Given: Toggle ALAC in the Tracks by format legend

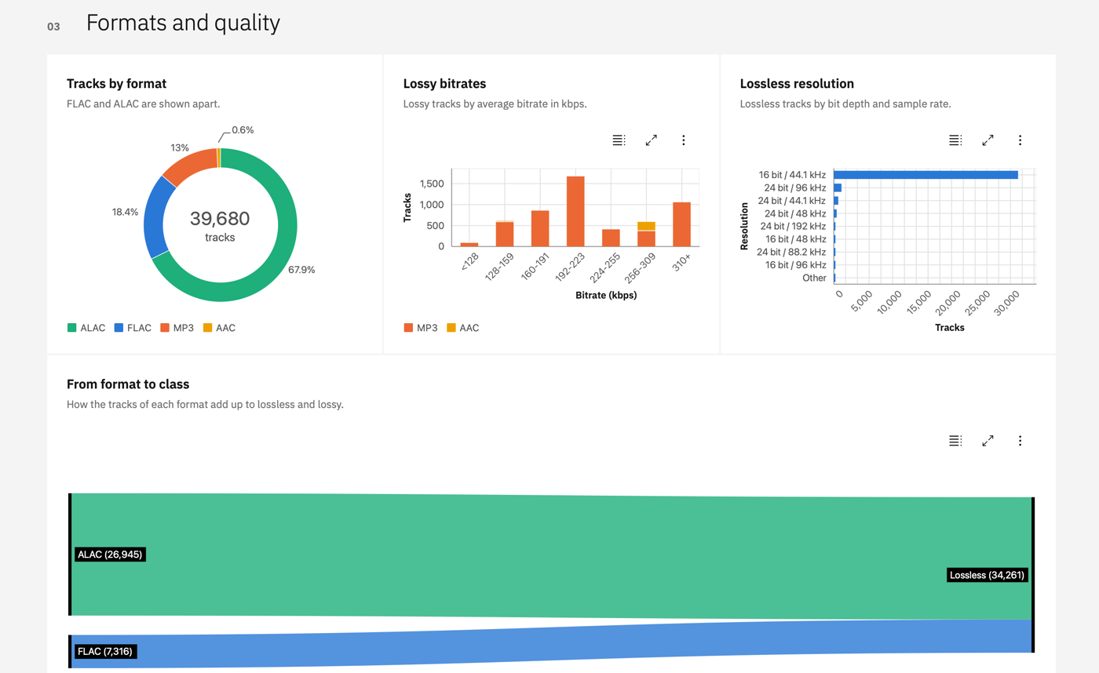Looking at the screenshot, I should (85, 328).
